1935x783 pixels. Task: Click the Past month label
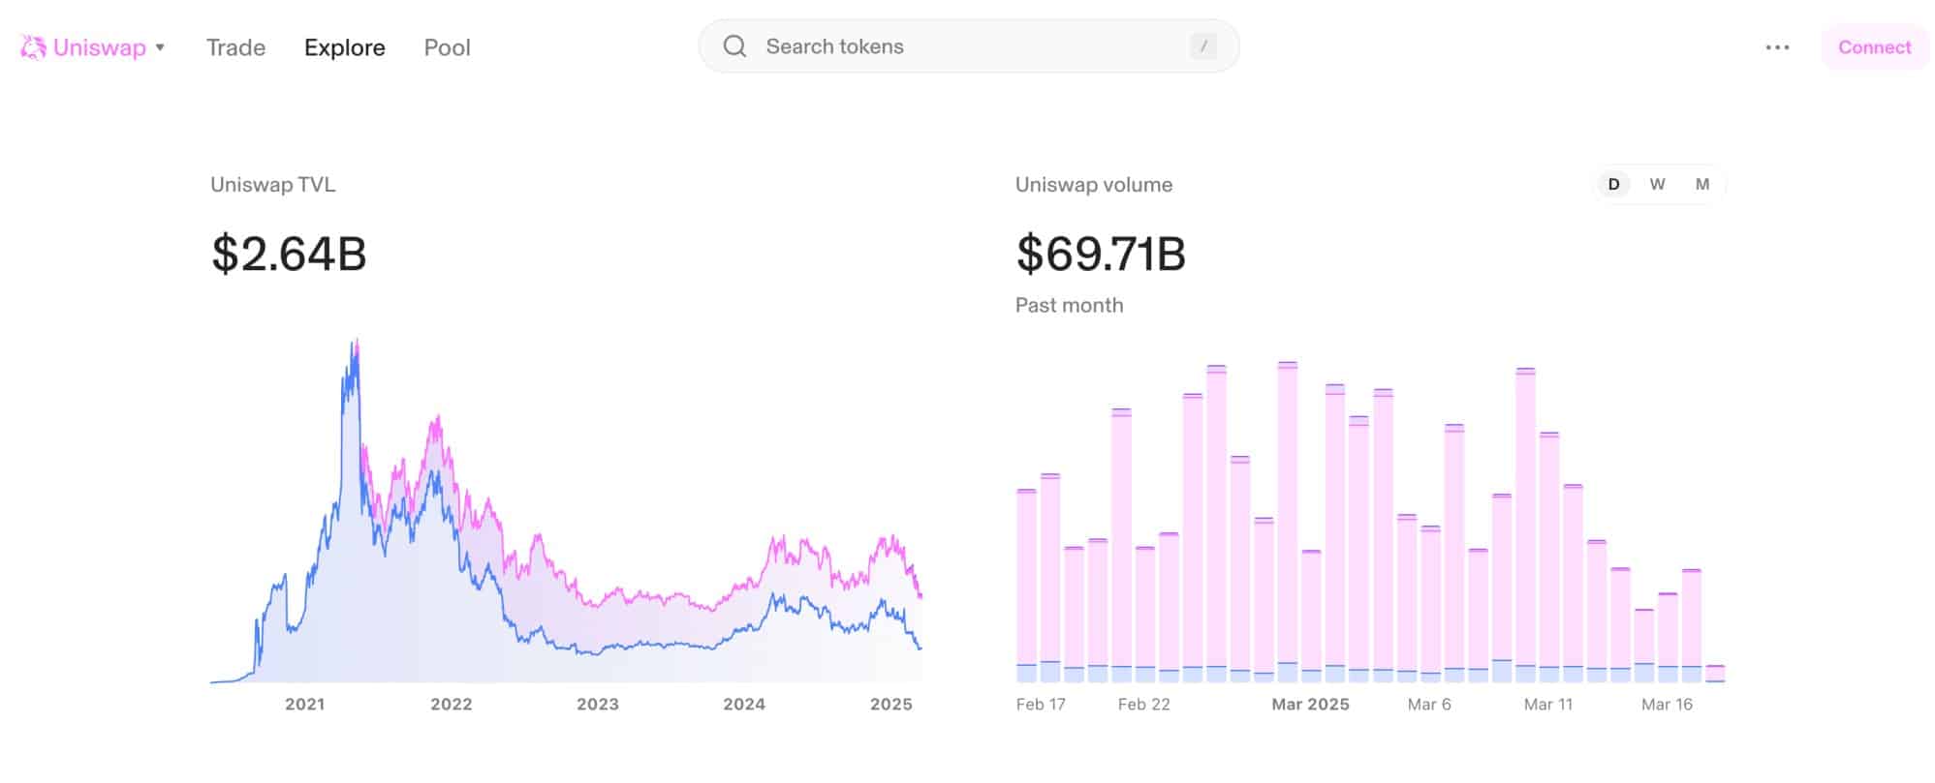click(x=1070, y=305)
